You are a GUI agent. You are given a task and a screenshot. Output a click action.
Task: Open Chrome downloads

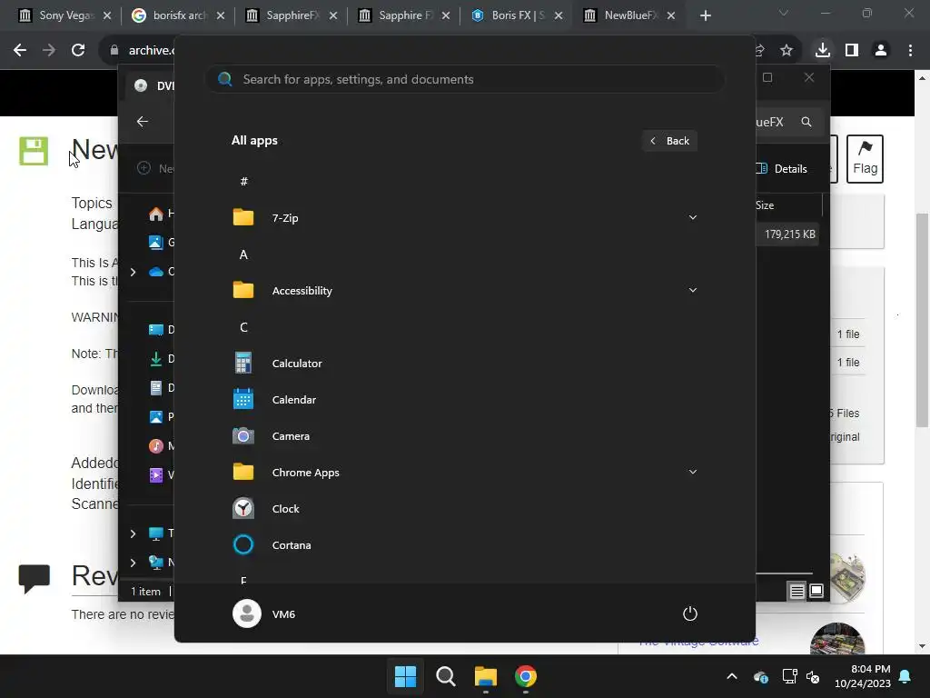click(822, 51)
